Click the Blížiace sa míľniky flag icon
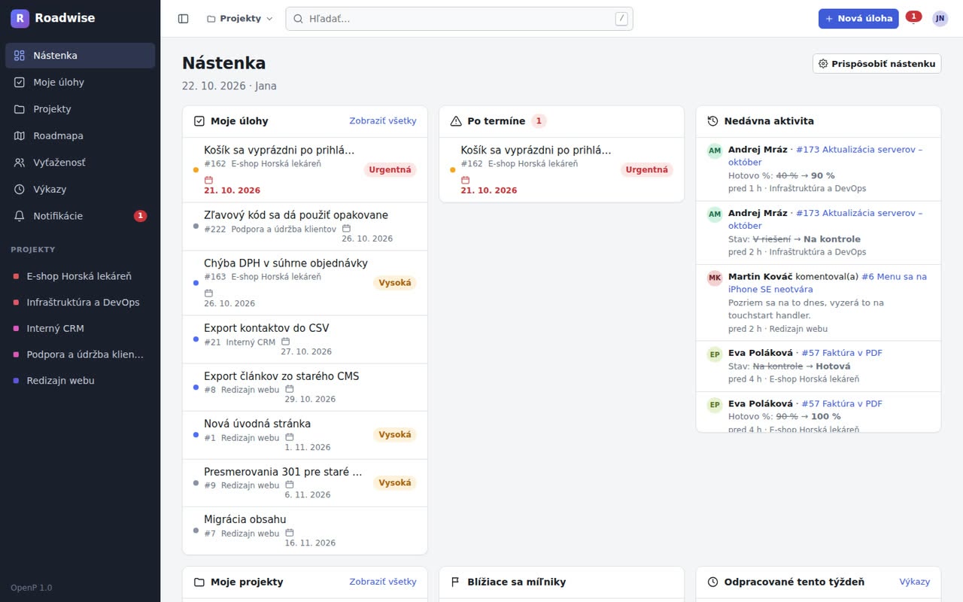 click(x=456, y=582)
